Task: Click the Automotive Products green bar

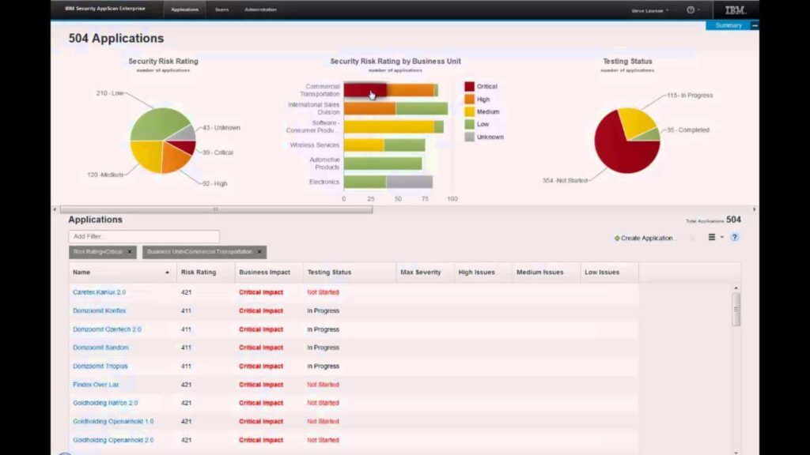Action: [383, 164]
